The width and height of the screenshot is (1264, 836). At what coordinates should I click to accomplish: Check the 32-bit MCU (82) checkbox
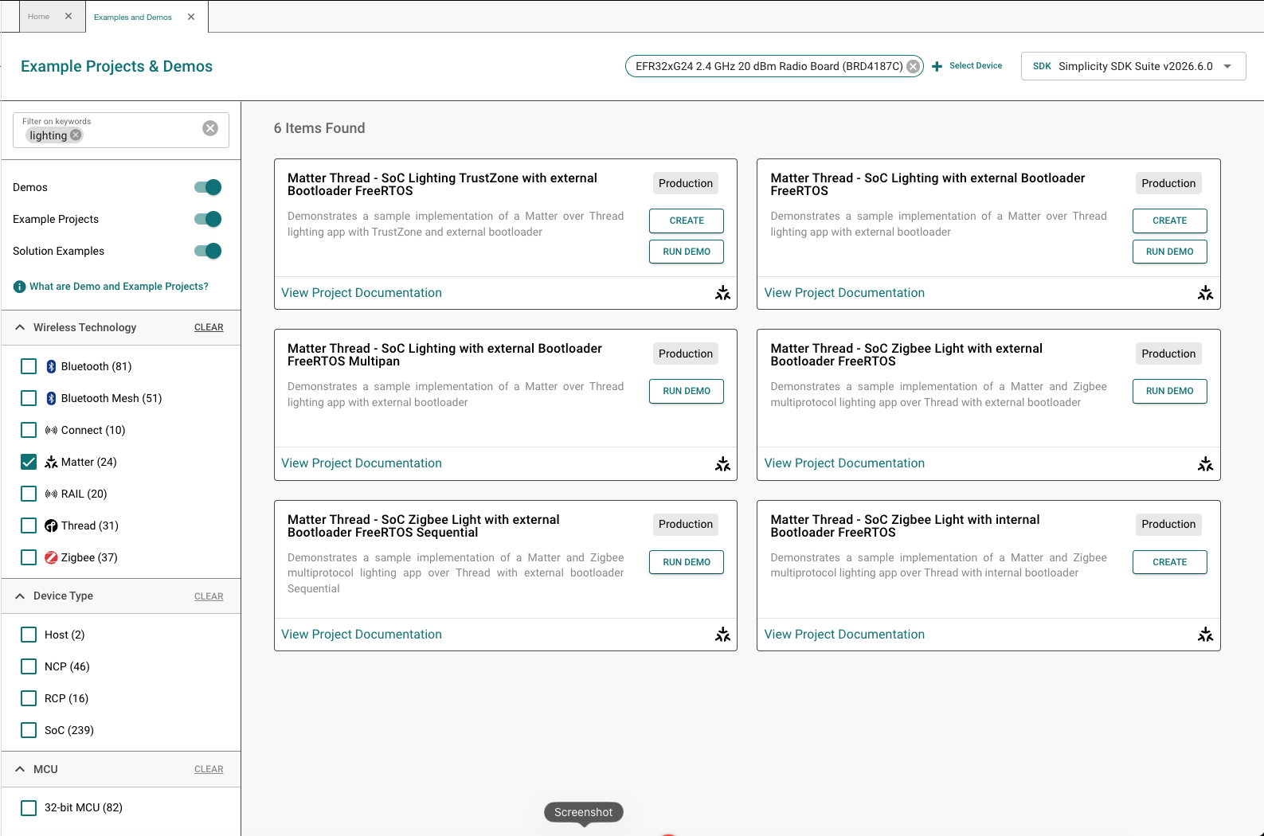pyautogui.click(x=29, y=807)
